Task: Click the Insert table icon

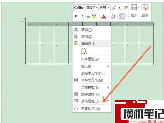Action: point(134,7)
